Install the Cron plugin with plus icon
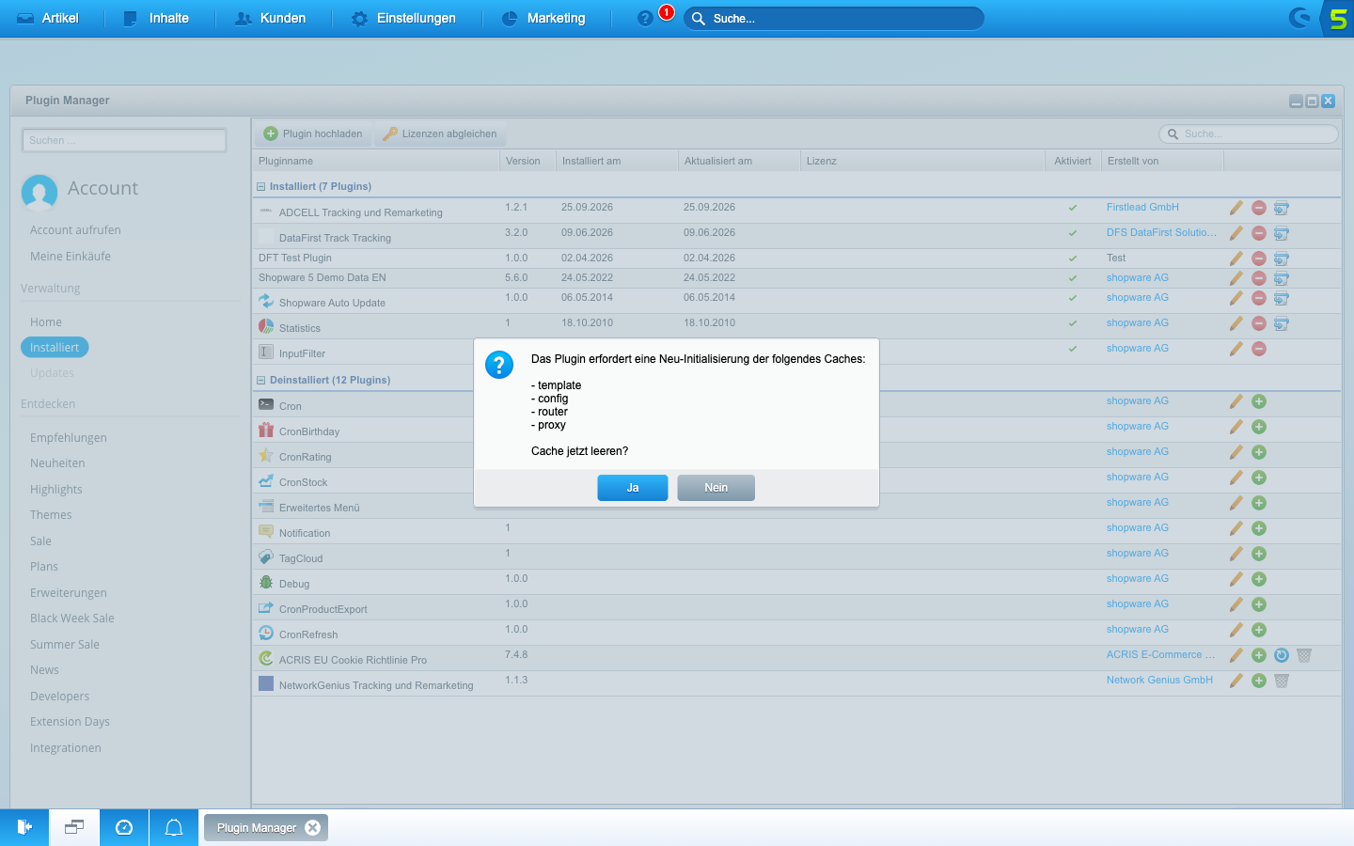1354x846 pixels. click(1259, 401)
